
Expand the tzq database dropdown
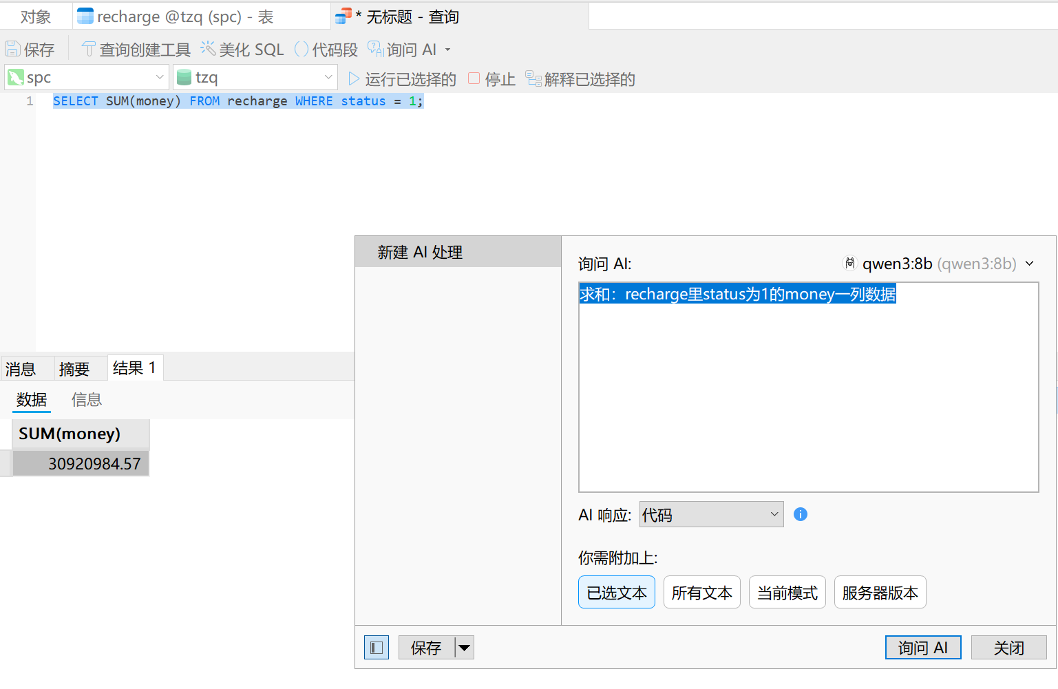click(x=328, y=77)
